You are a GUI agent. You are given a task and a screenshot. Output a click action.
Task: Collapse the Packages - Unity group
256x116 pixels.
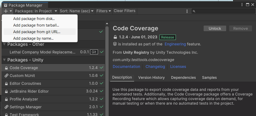4,60
